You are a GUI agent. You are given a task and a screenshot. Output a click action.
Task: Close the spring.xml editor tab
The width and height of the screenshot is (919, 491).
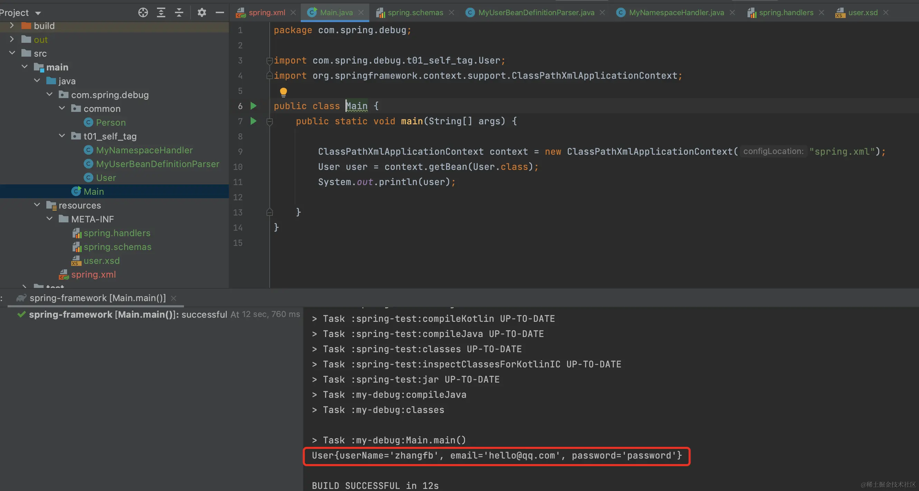pyautogui.click(x=293, y=12)
